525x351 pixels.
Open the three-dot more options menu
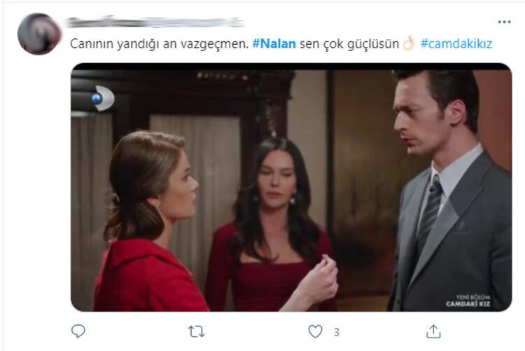(x=504, y=22)
